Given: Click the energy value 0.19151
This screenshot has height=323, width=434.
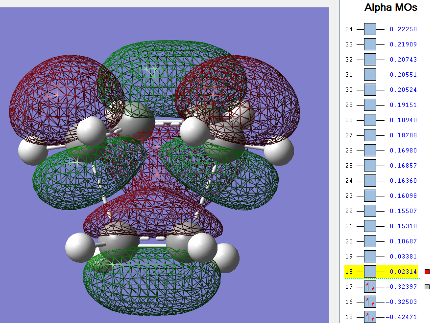Looking at the screenshot, I should tap(403, 105).
